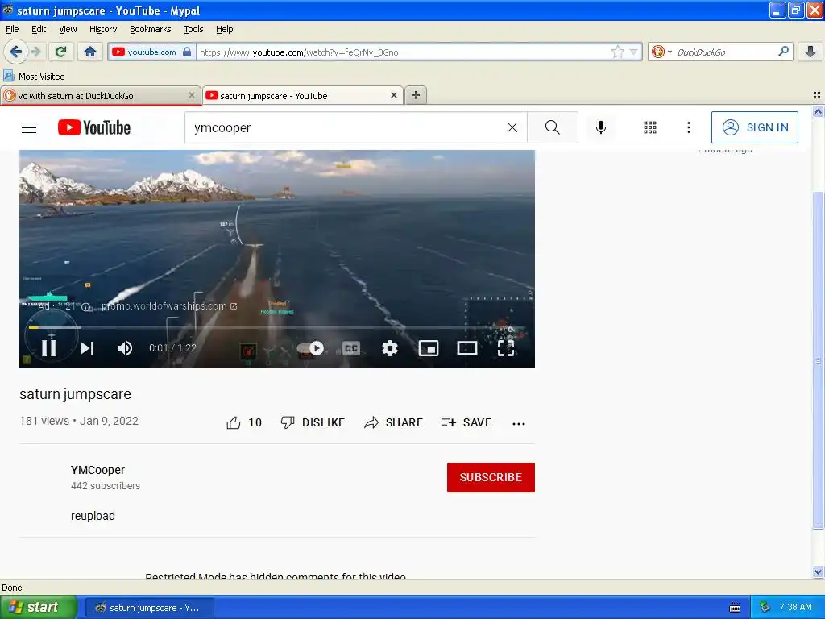Open the YouTube hamburger guide menu
The width and height of the screenshot is (825, 619).
click(x=29, y=127)
